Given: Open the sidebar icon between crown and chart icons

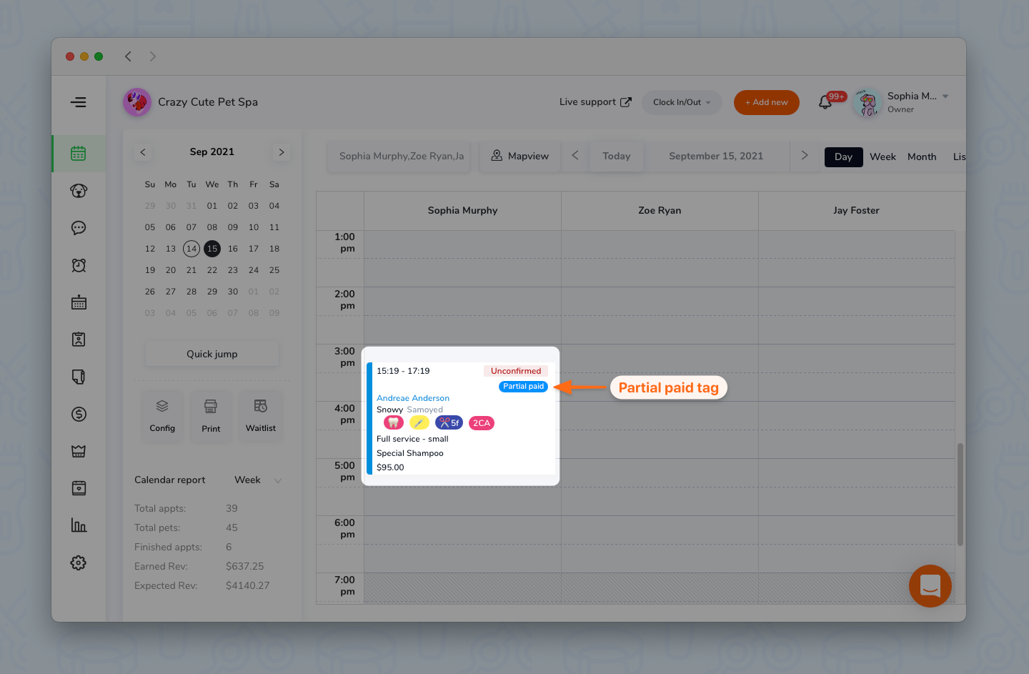Looking at the screenshot, I should tap(79, 488).
